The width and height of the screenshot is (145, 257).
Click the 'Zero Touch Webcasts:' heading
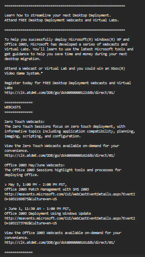25,122
